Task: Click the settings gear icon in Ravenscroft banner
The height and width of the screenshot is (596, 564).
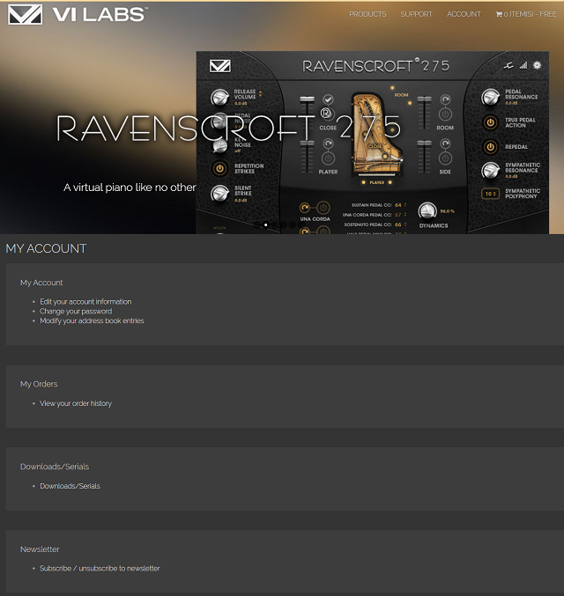Action: tap(537, 65)
